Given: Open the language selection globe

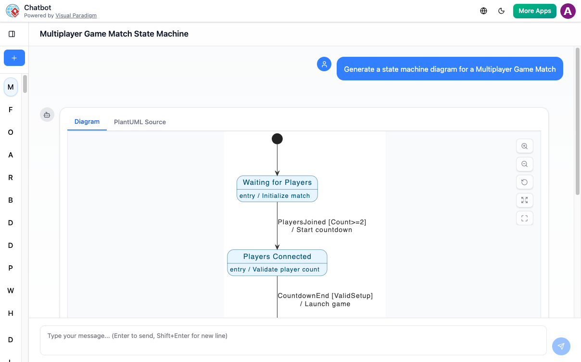Looking at the screenshot, I should (483, 11).
